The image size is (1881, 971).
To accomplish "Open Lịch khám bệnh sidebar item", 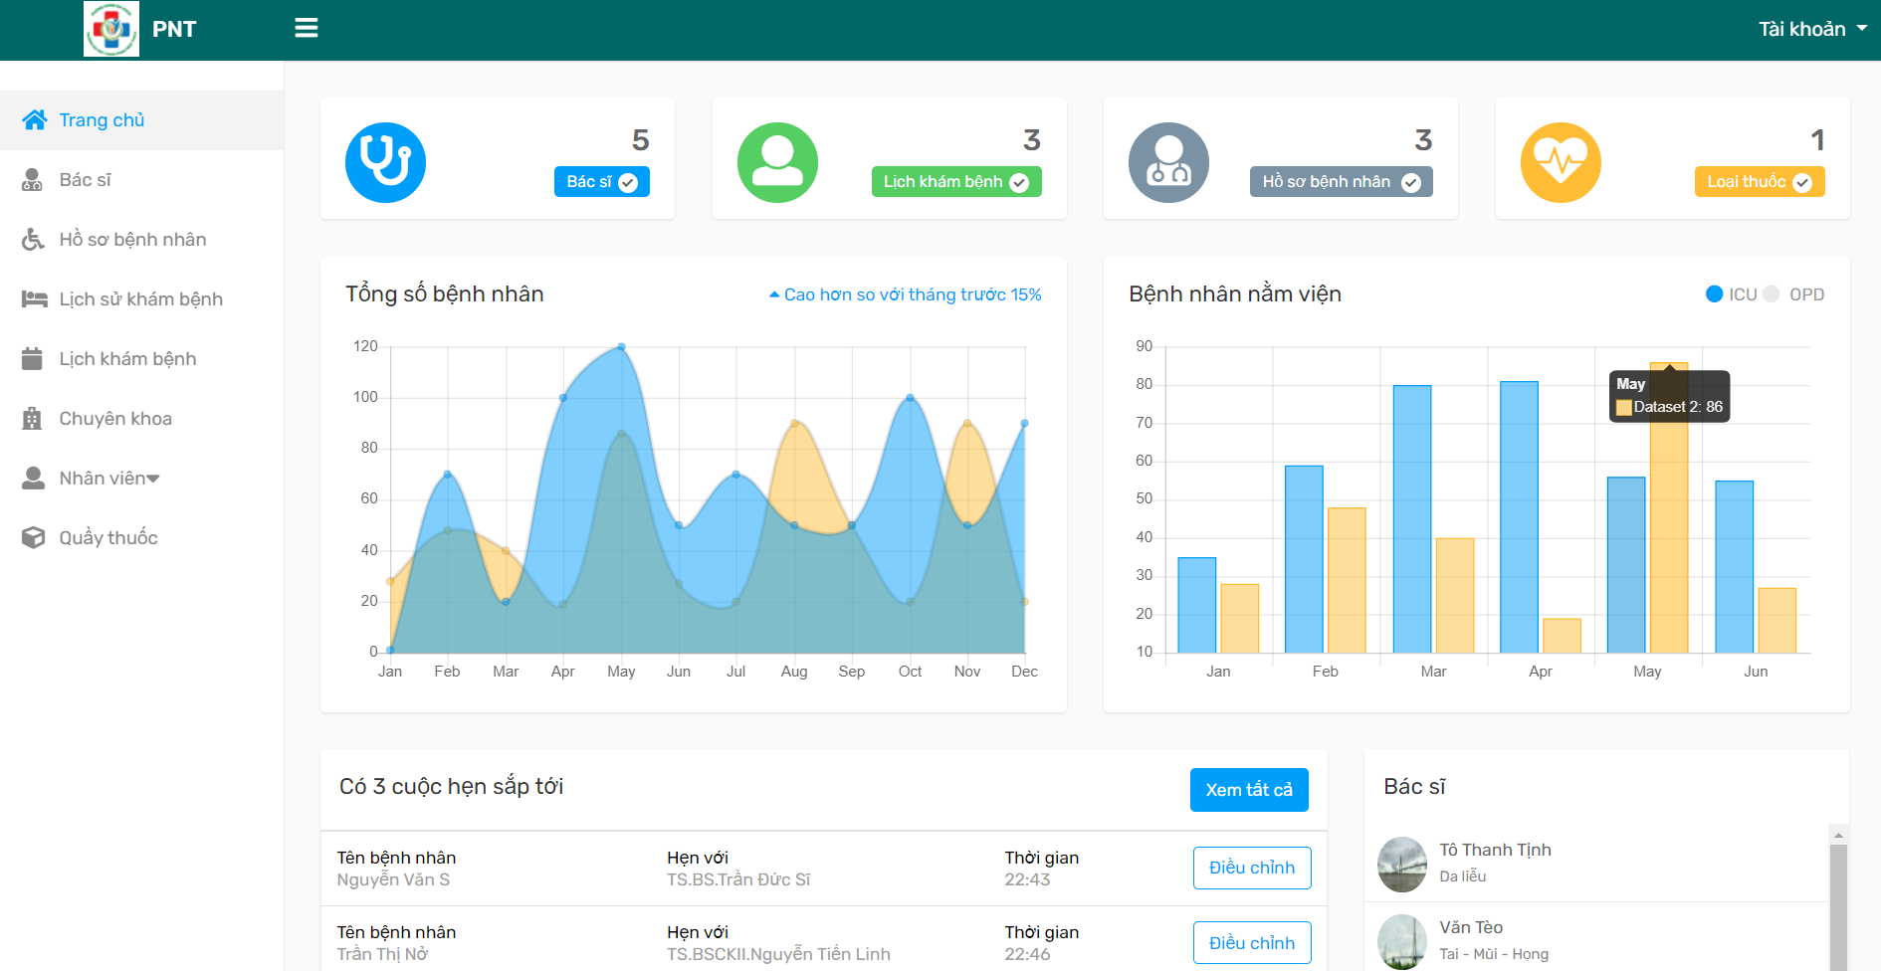I will tap(142, 359).
